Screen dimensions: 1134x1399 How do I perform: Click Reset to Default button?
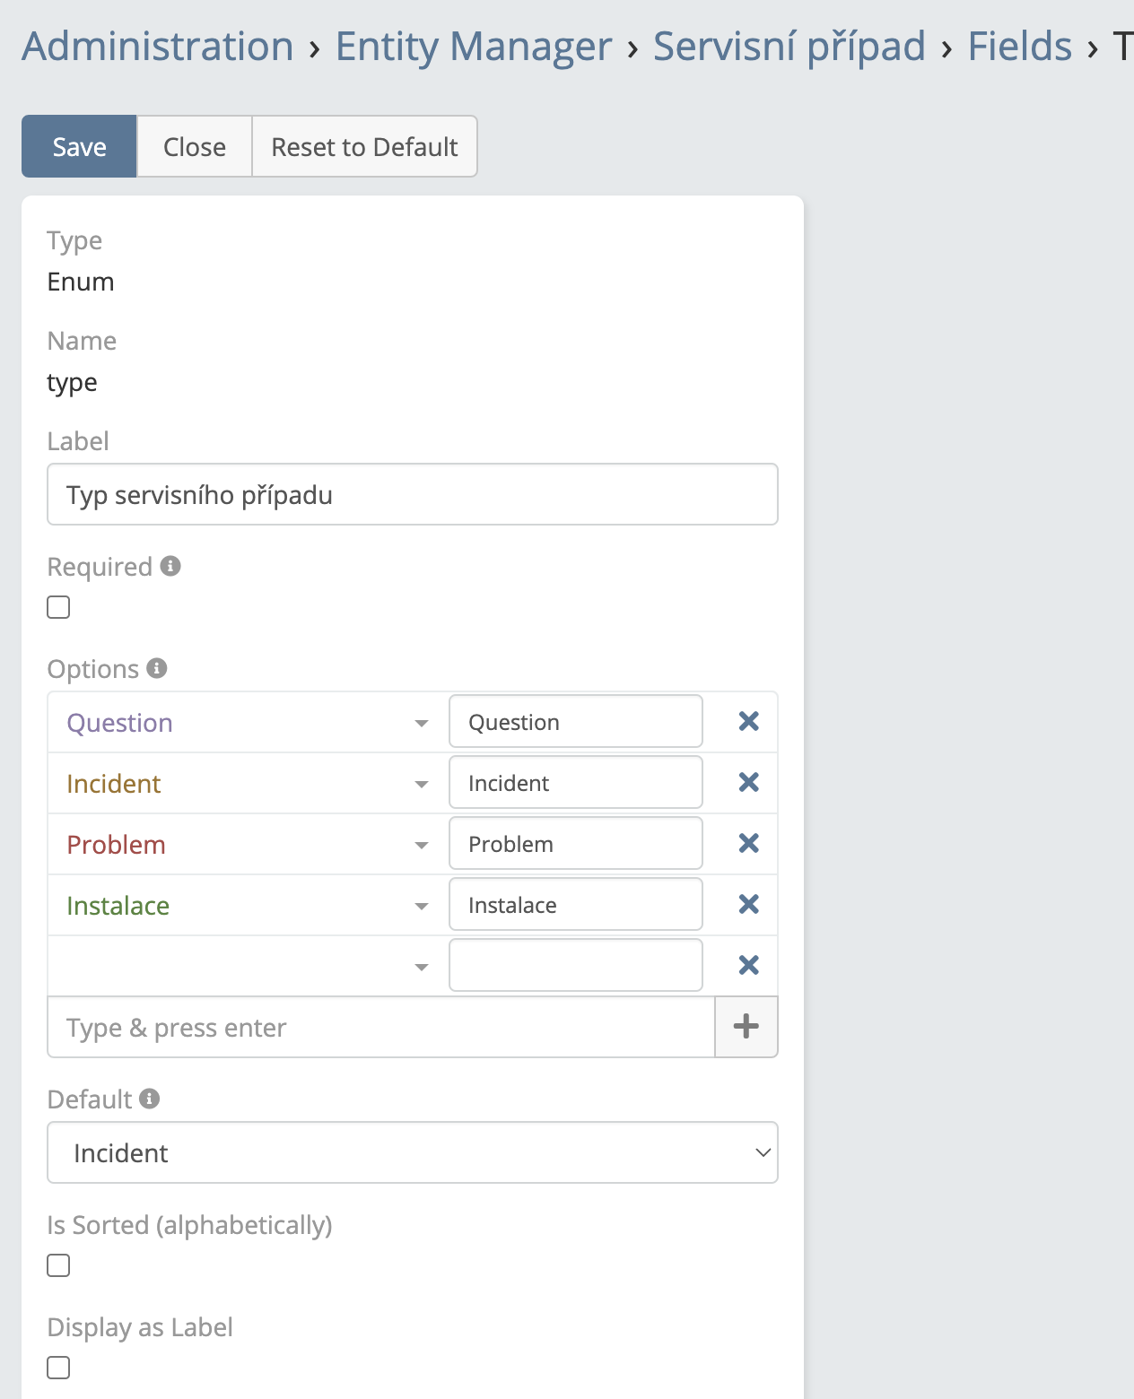coord(364,146)
